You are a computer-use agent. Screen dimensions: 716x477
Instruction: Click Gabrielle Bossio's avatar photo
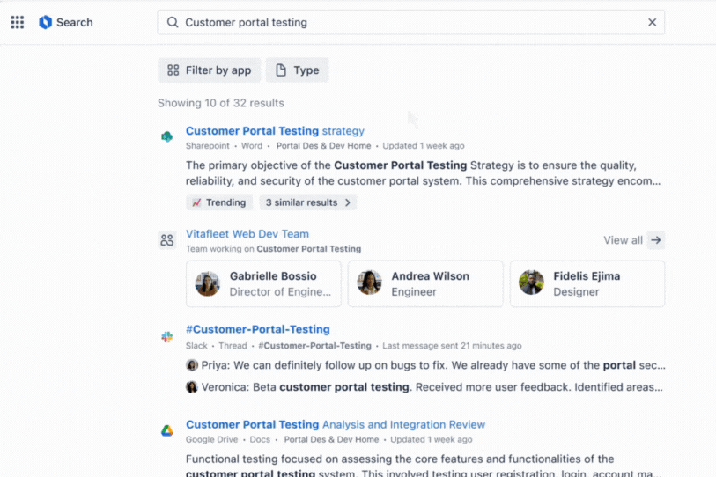207,283
